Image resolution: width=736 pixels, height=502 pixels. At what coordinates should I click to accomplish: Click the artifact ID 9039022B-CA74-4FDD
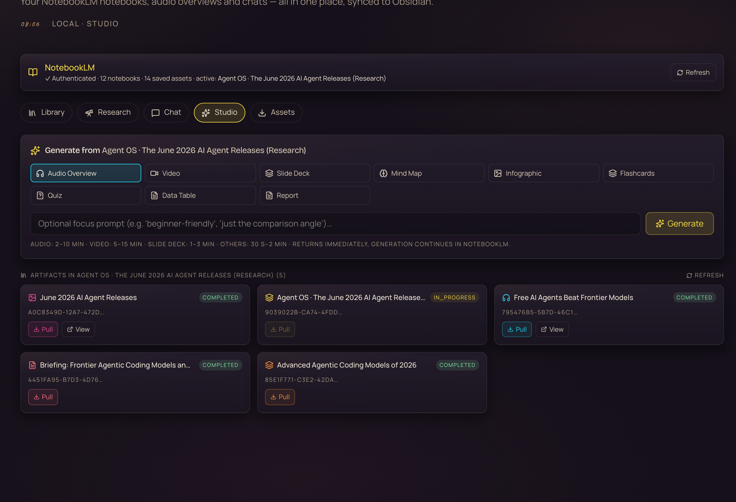(x=303, y=312)
